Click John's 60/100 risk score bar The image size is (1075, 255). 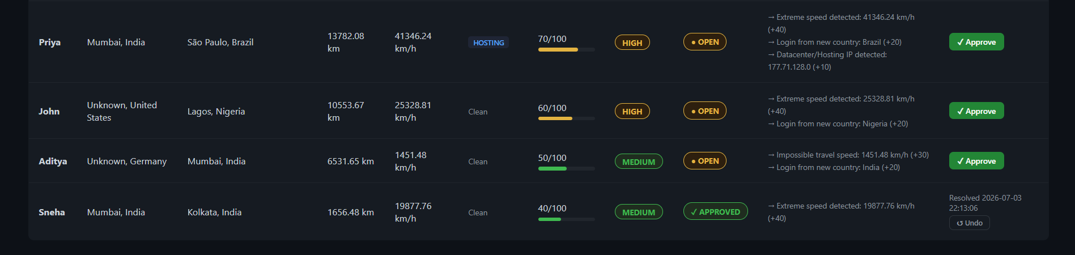pyautogui.click(x=567, y=118)
